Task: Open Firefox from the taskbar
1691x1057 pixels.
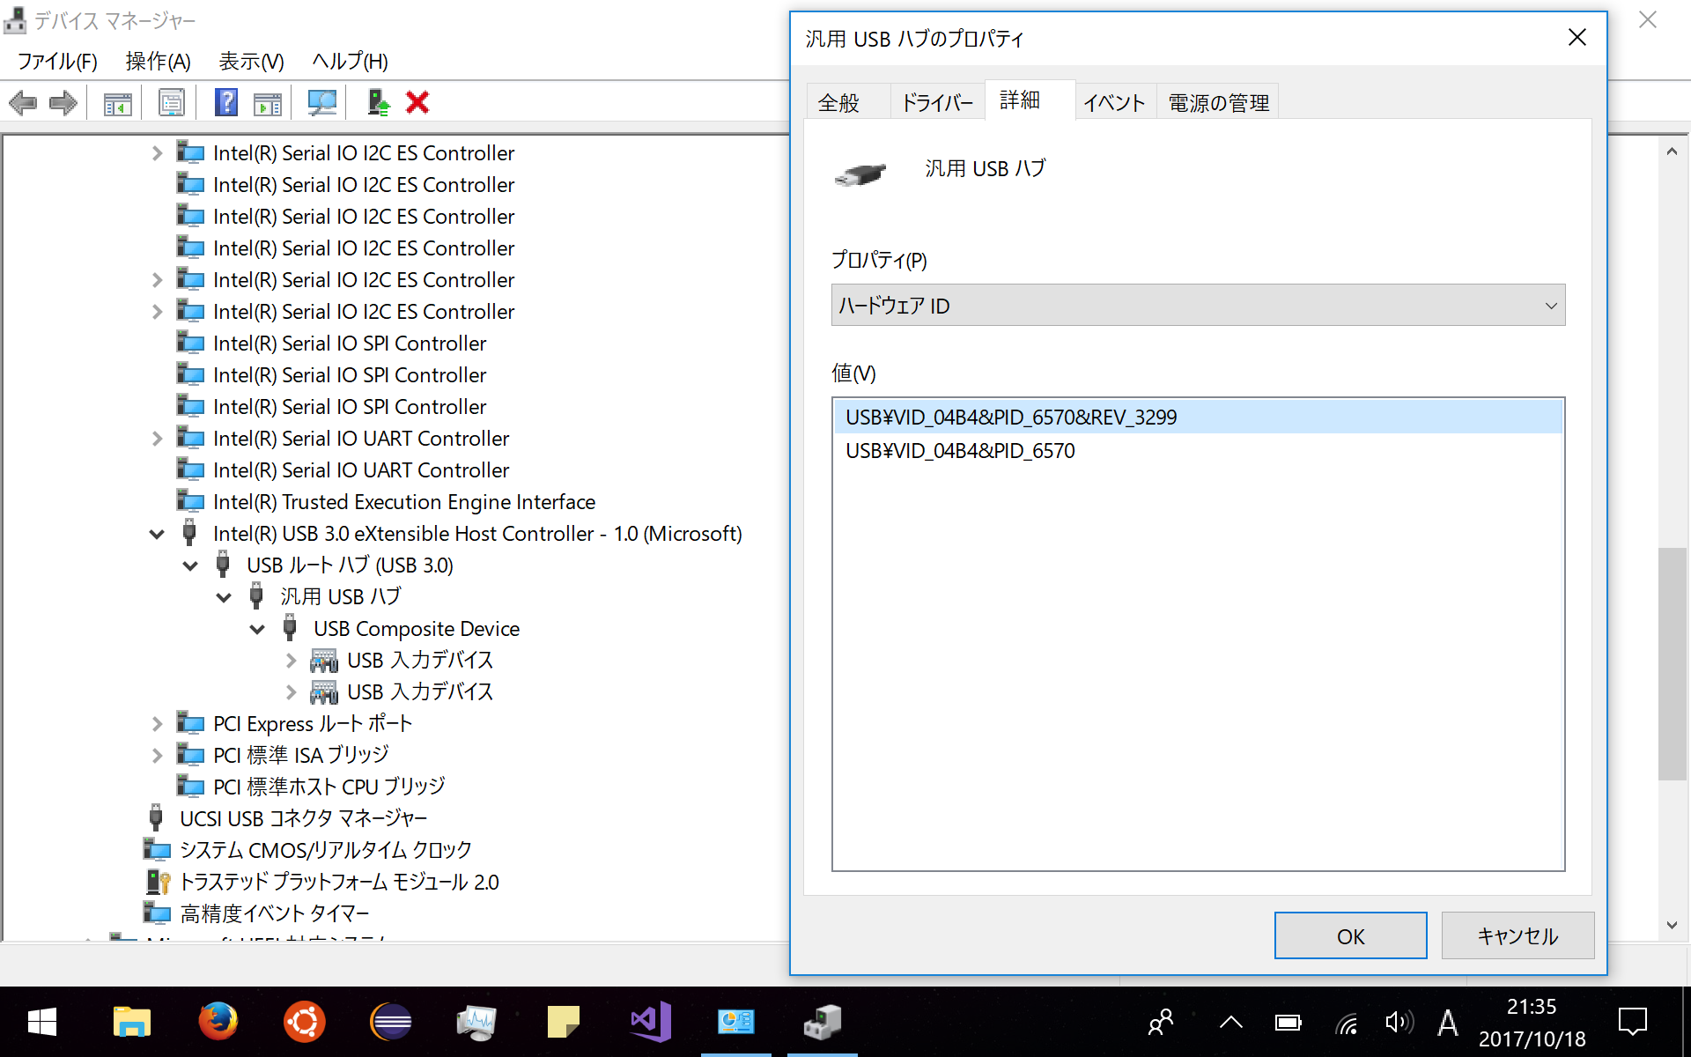Action: coord(218,1022)
